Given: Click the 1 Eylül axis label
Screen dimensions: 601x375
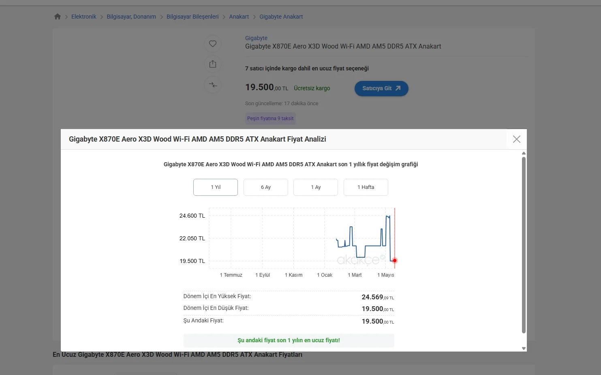Looking at the screenshot, I should 263,275.
